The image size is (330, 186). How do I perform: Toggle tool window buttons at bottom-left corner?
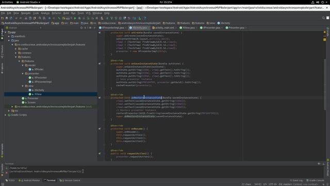pyautogui.click(x=3, y=184)
